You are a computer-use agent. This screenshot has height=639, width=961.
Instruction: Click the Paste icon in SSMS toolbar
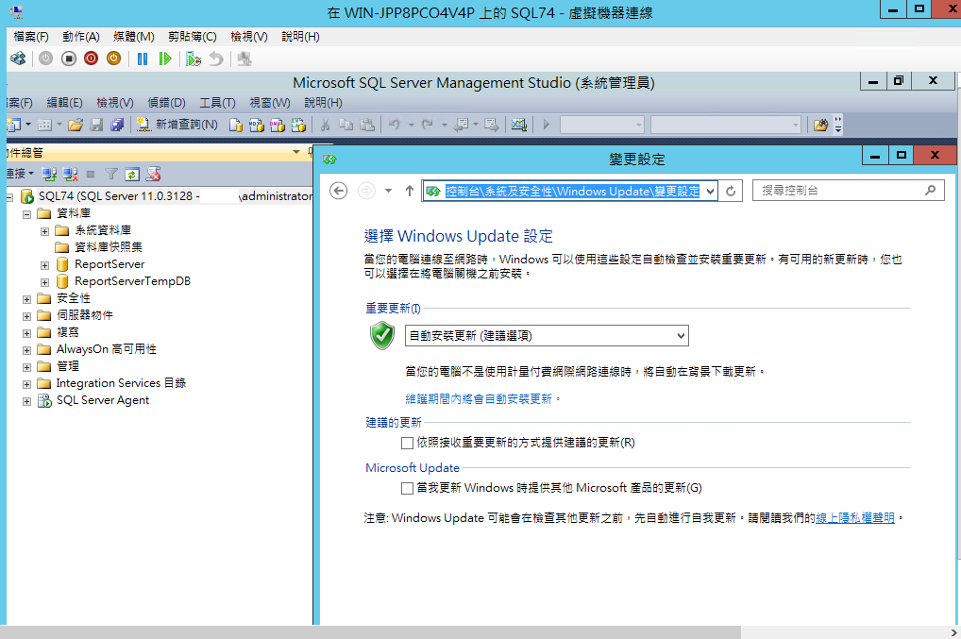coord(367,125)
